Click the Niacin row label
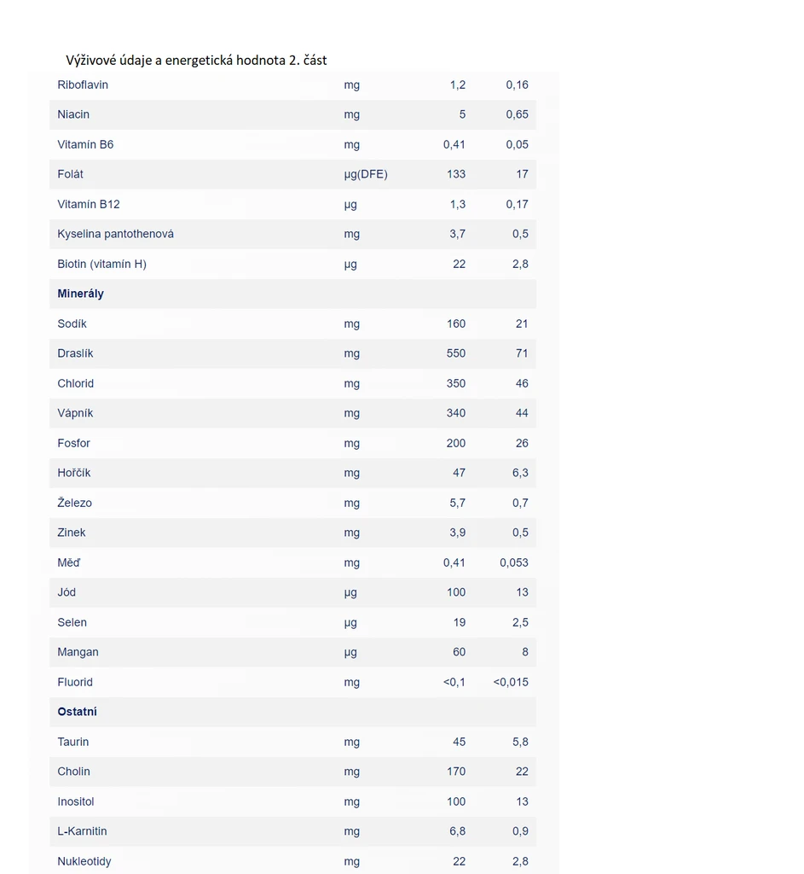This screenshot has width=804, height=874. 73,114
